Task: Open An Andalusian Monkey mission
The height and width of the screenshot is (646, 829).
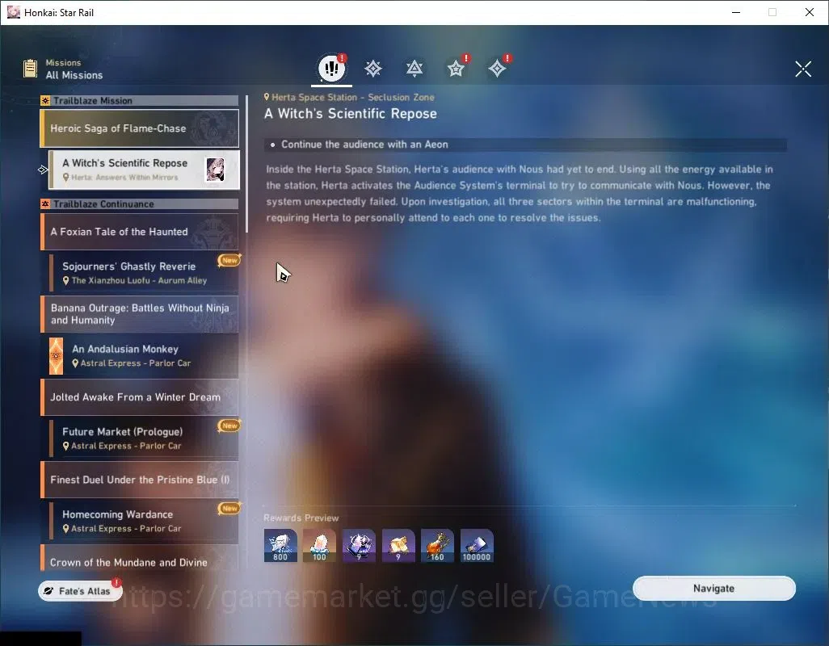Action: point(144,355)
